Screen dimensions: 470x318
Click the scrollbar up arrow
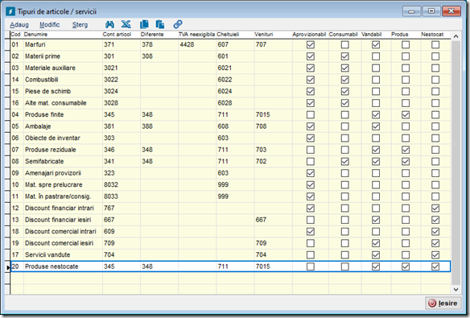pyautogui.click(x=456, y=36)
